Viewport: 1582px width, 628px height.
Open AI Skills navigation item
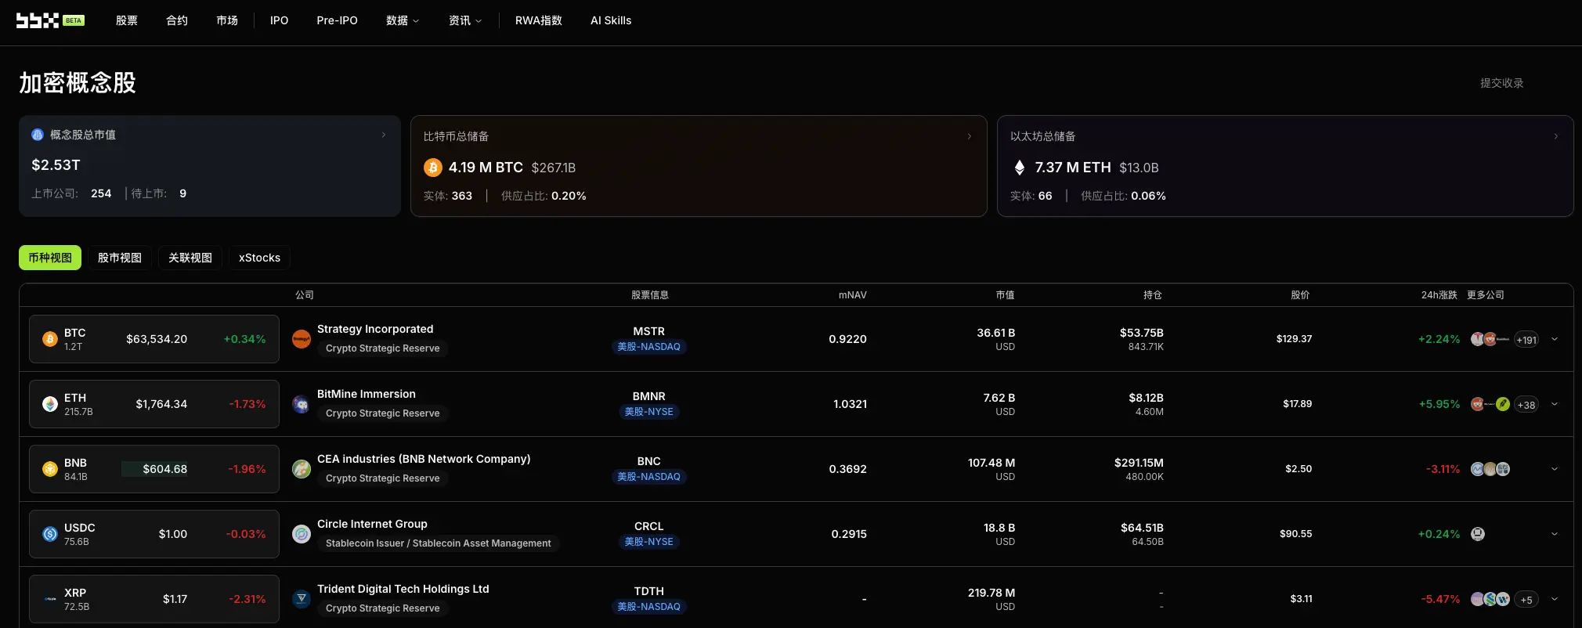(611, 20)
